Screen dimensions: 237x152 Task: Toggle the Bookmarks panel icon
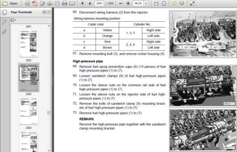tap(4, 22)
